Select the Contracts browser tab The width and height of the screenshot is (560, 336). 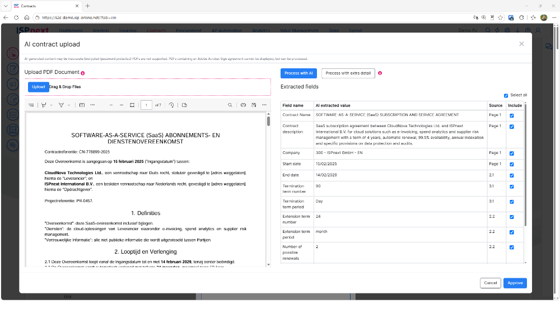tap(46, 6)
